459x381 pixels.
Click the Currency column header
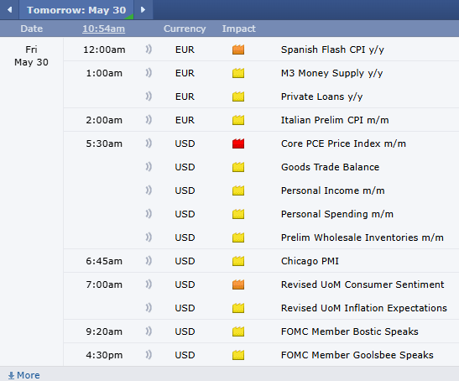tap(185, 29)
